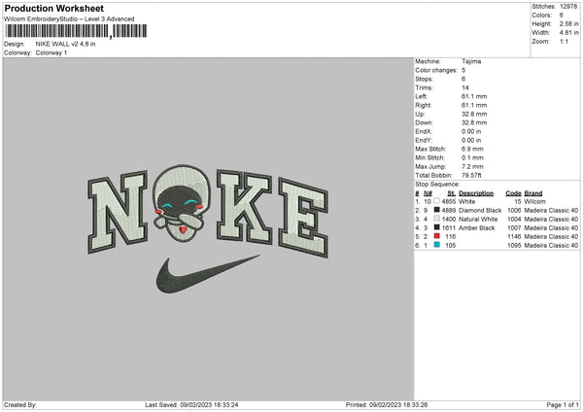
Task: Click the 'Created By:' footer label
Action: click(20, 405)
